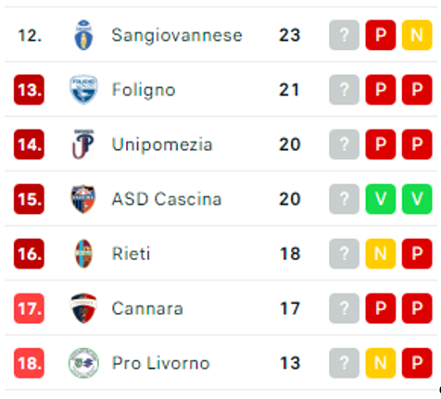
Task: Open the Rieti team crest
Action: click(83, 254)
